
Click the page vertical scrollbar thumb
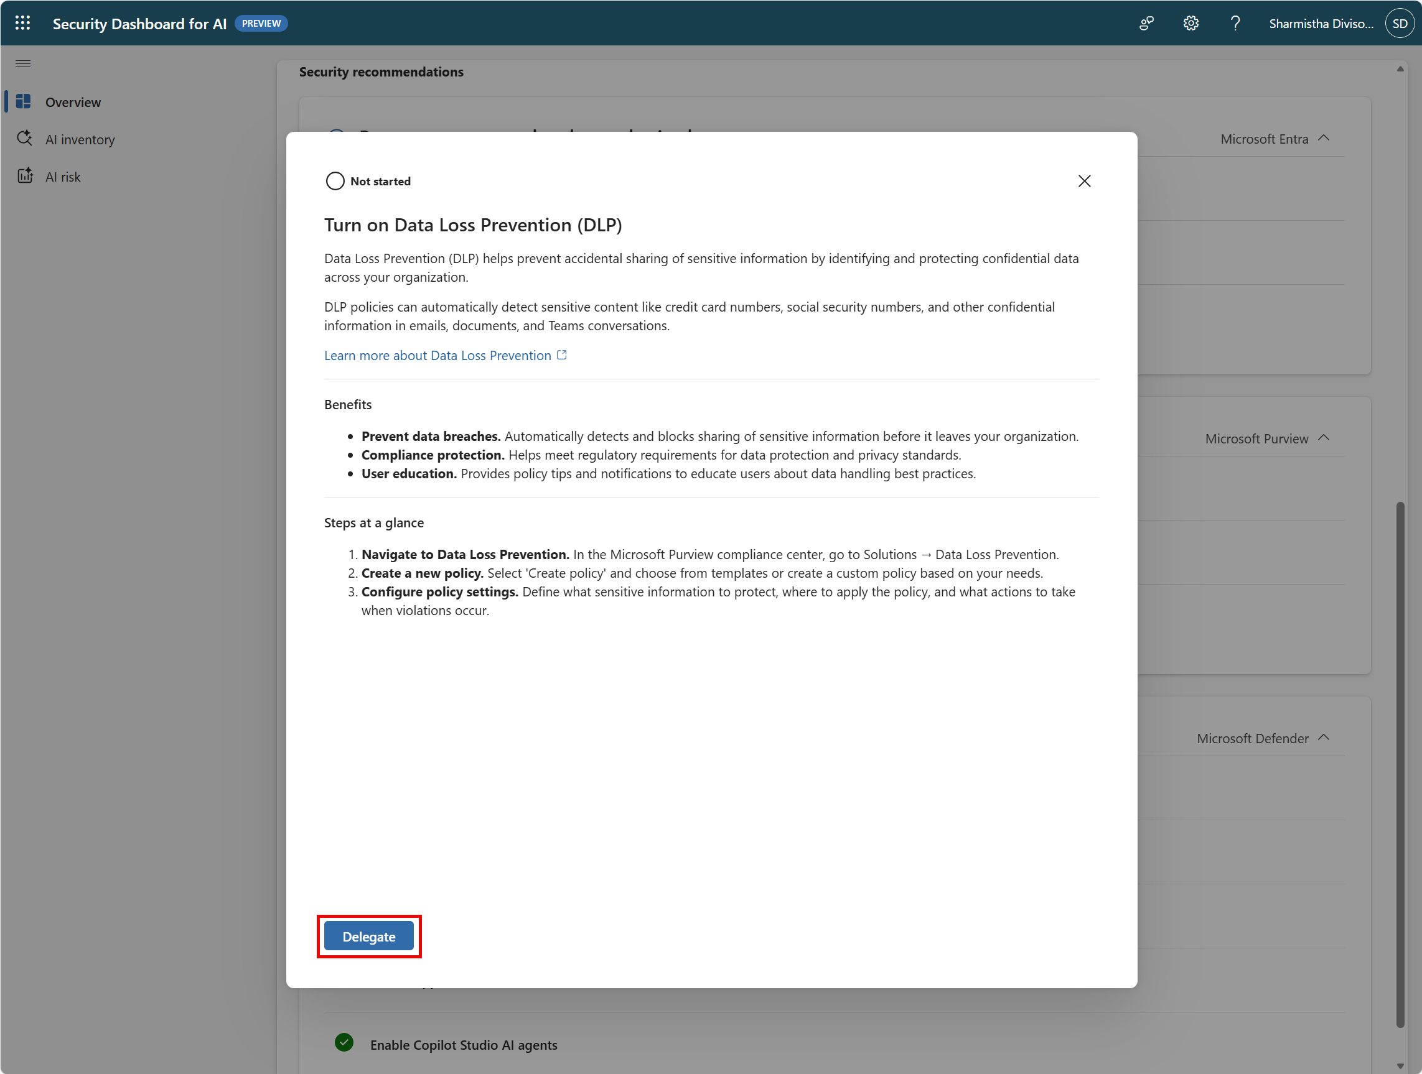point(1400,764)
